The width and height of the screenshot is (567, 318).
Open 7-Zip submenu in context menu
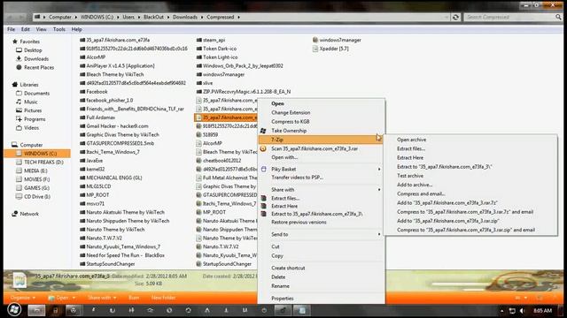[x=321, y=140]
